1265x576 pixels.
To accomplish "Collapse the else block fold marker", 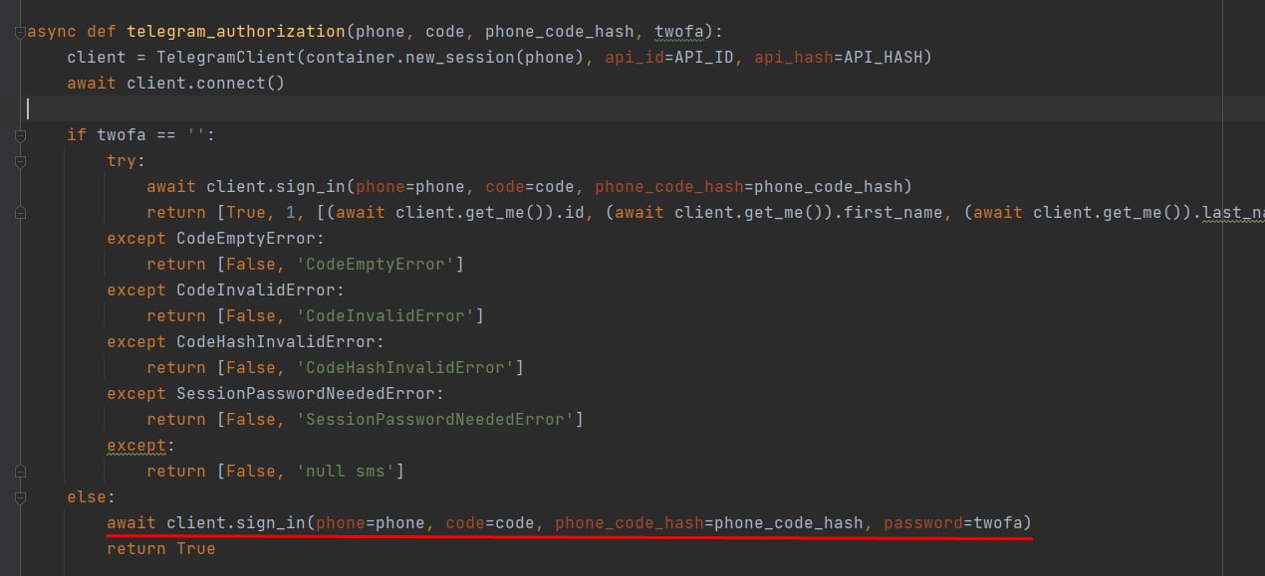I will [x=20, y=496].
